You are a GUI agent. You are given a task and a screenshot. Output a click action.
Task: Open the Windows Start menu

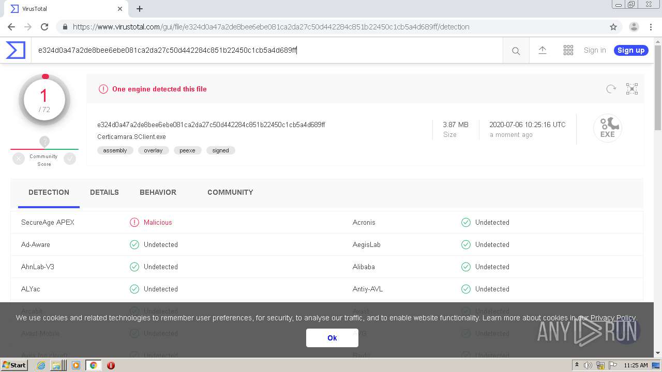pos(14,365)
